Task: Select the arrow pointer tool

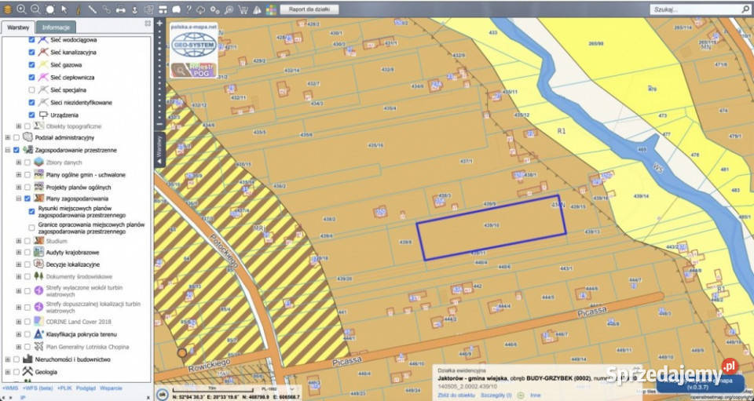Action: tap(64, 9)
